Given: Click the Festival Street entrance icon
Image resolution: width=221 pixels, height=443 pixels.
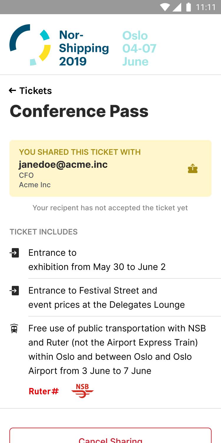Looking at the screenshot, I should coord(14,291).
